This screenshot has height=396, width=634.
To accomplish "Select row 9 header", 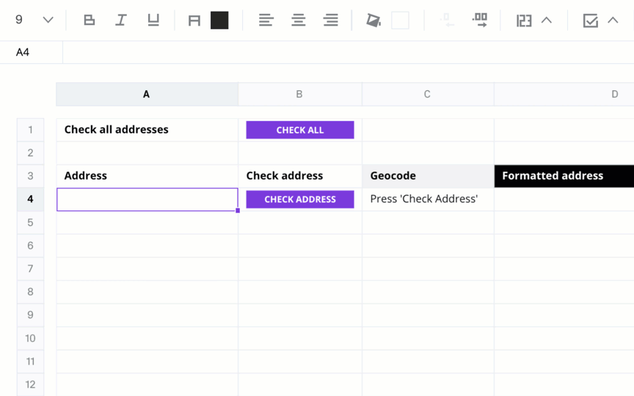I will tap(30, 315).
